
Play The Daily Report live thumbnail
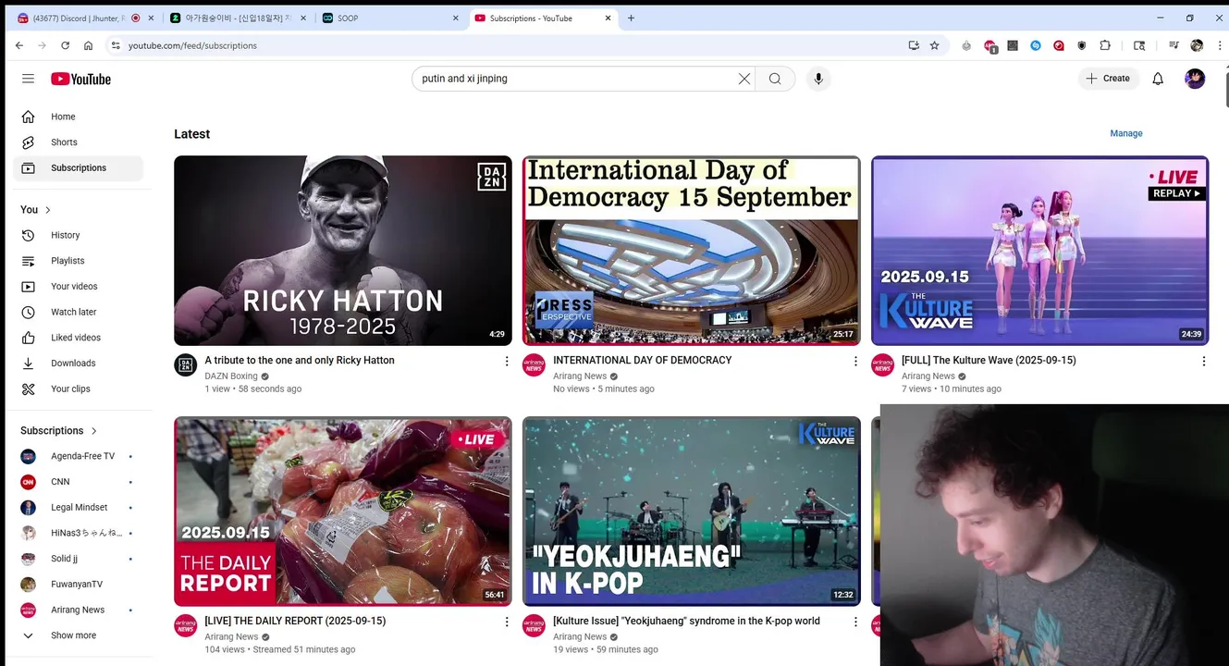(343, 512)
